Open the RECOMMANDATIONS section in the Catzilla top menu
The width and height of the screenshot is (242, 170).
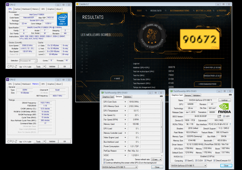[x=179, y=11]
